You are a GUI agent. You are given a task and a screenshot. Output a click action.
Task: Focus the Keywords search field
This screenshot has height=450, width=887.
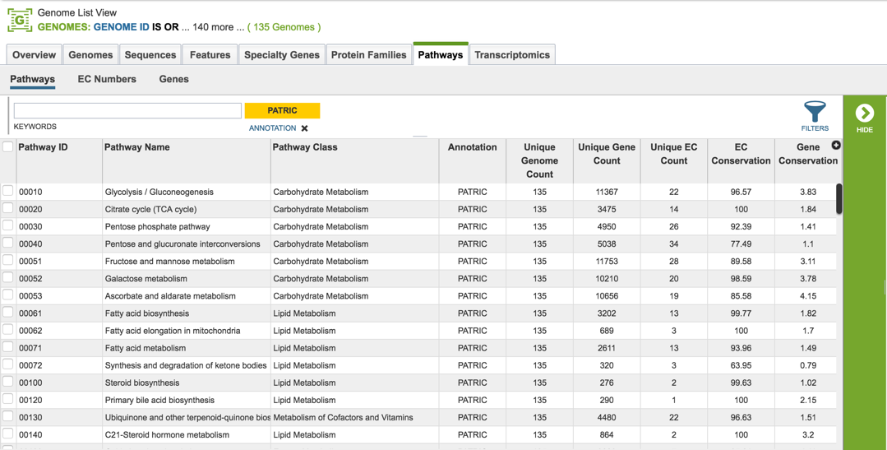(x=128, y=110)
